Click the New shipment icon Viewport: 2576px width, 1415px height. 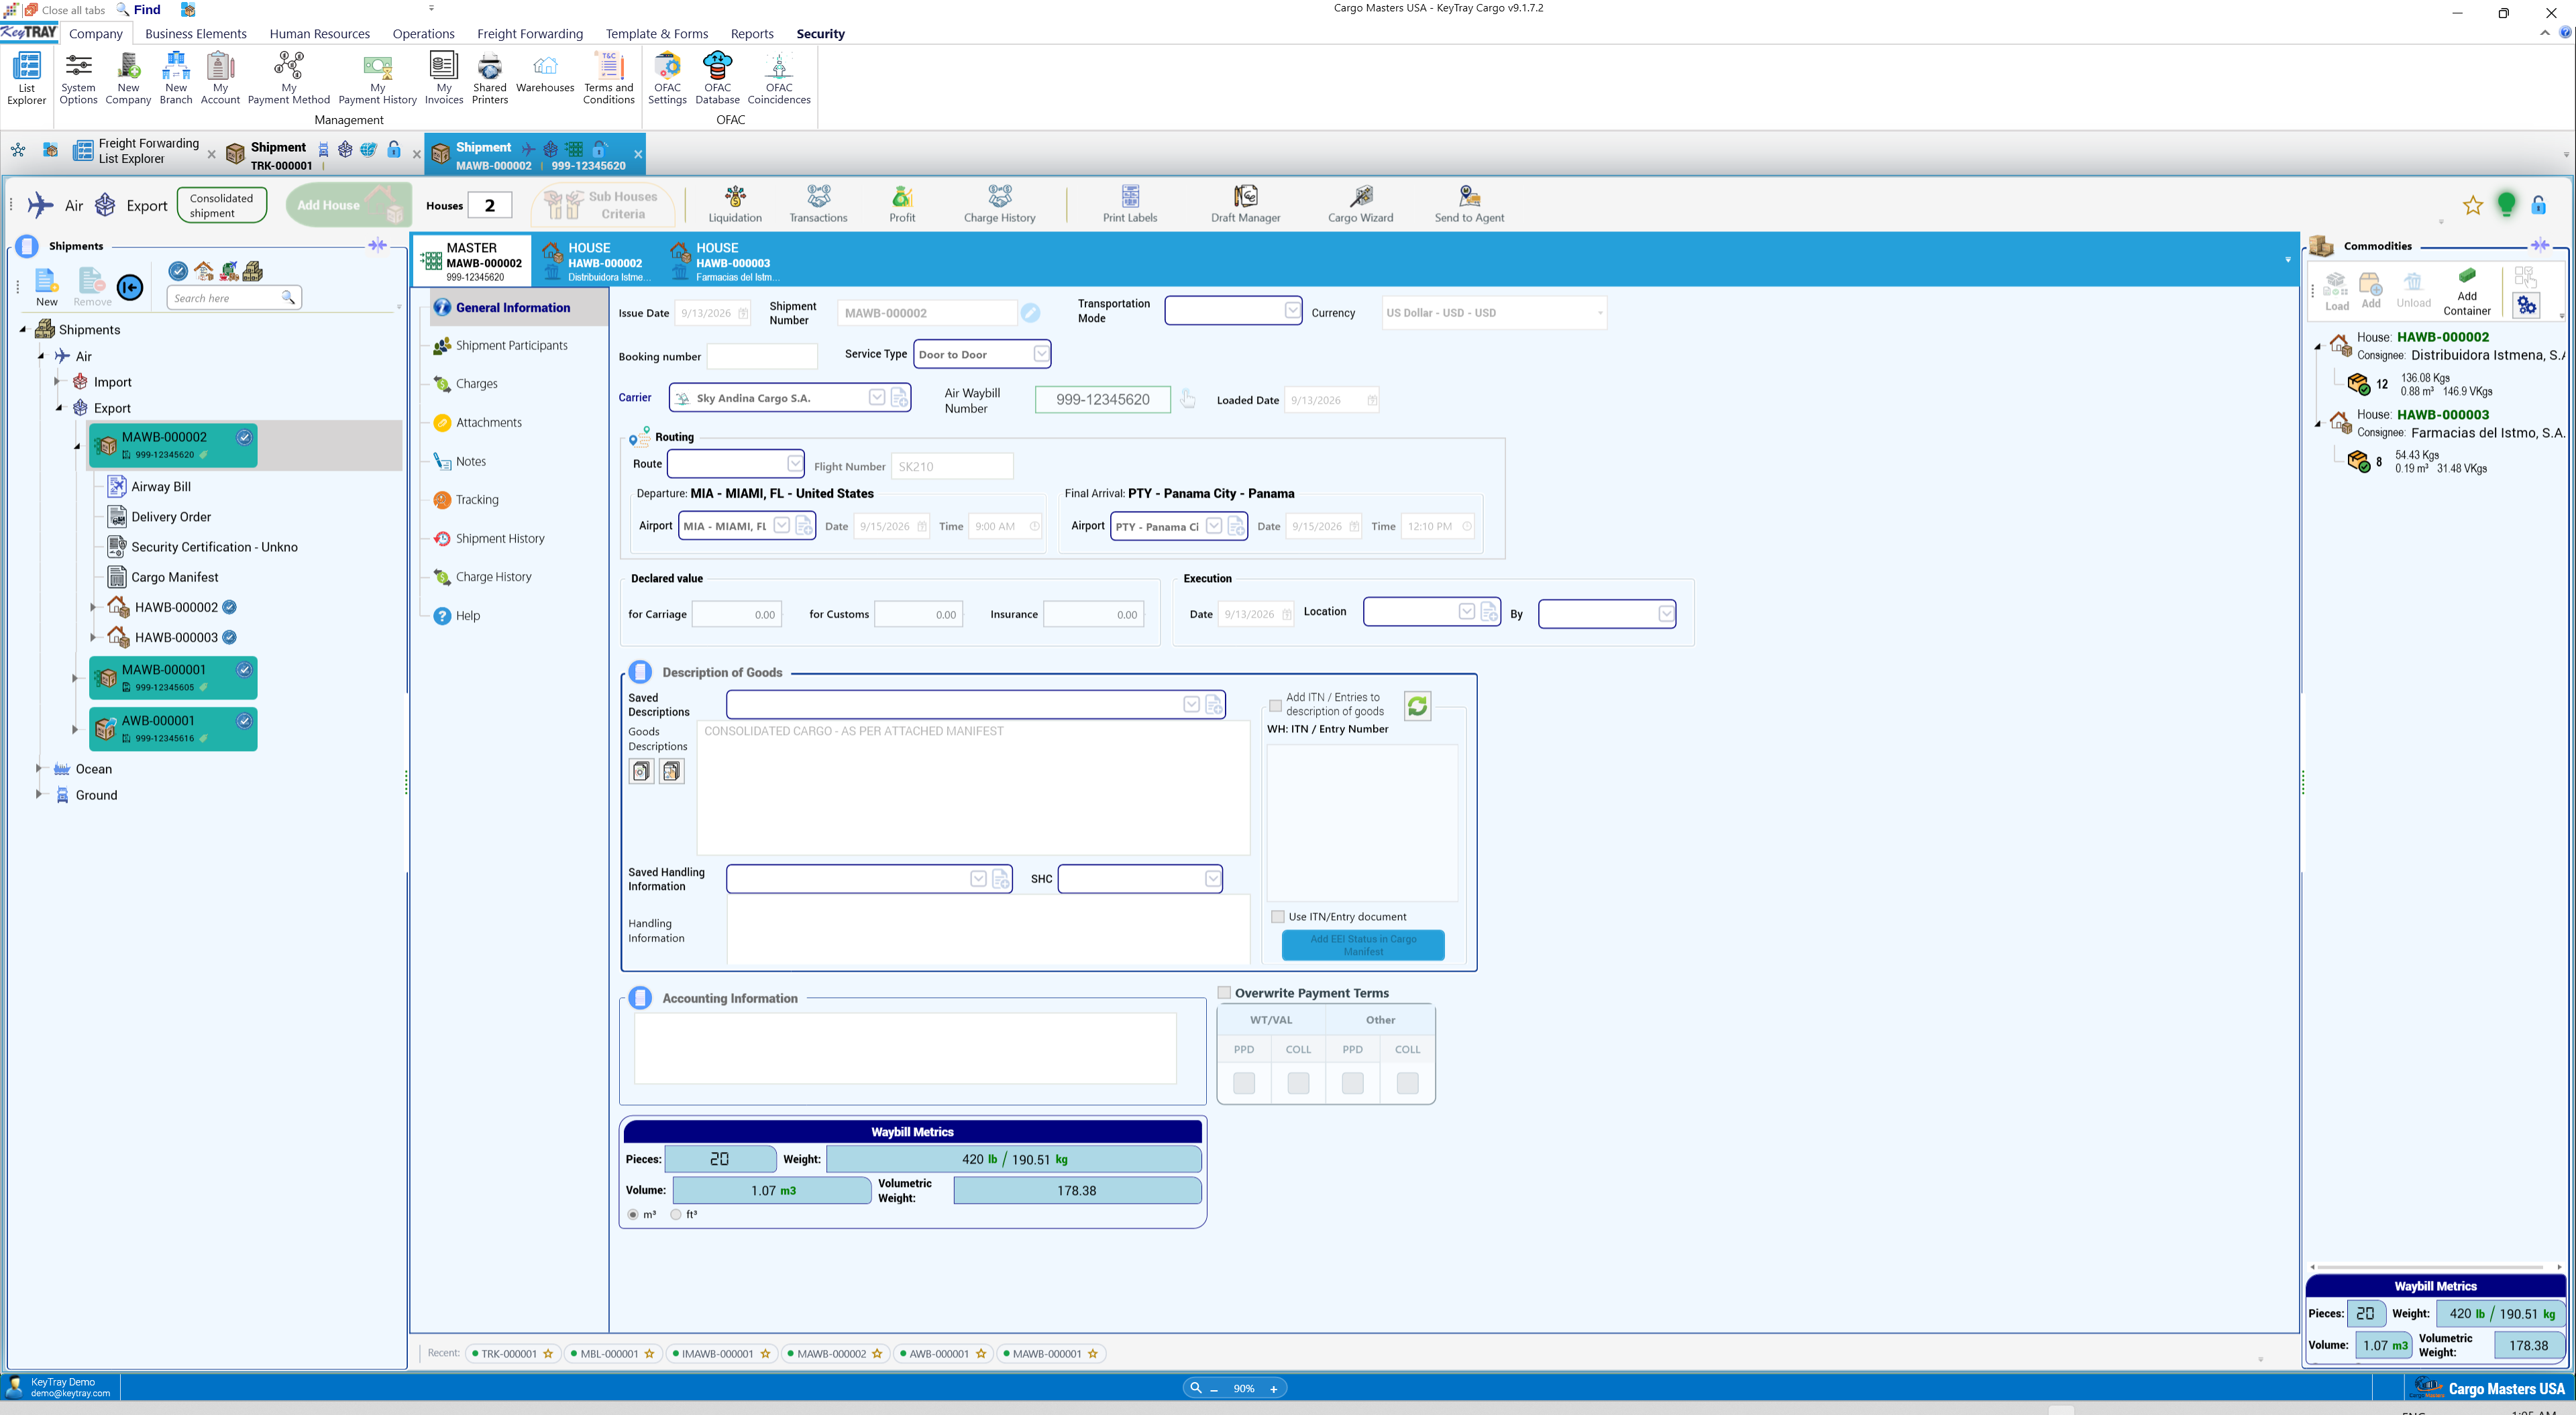(46, 287)
